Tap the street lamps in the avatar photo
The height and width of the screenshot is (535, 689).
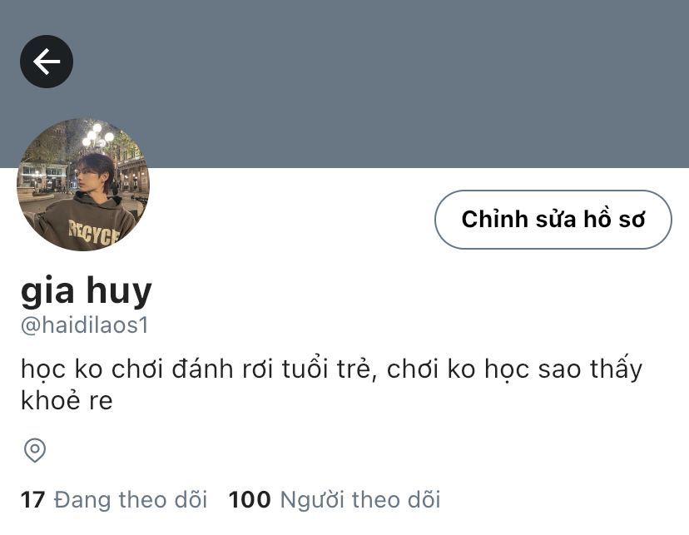click(97, 136)
